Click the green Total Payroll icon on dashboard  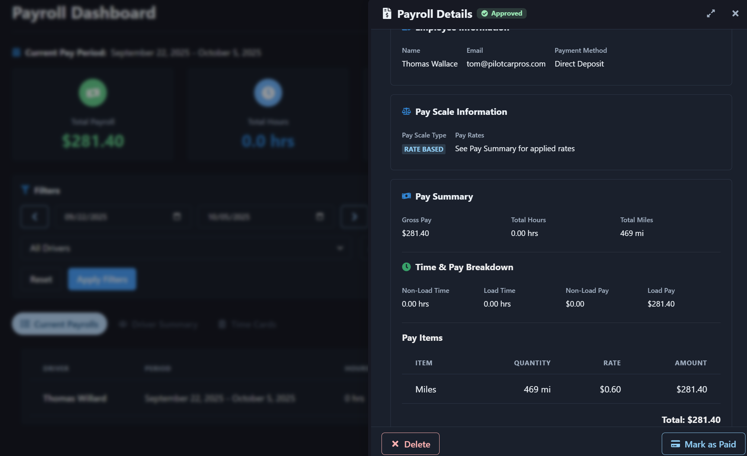click(x=93, y=93)
